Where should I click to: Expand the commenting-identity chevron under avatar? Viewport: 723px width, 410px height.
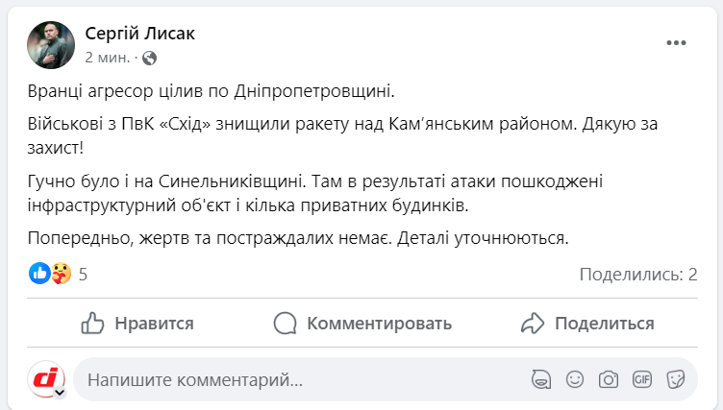point(60,392)
